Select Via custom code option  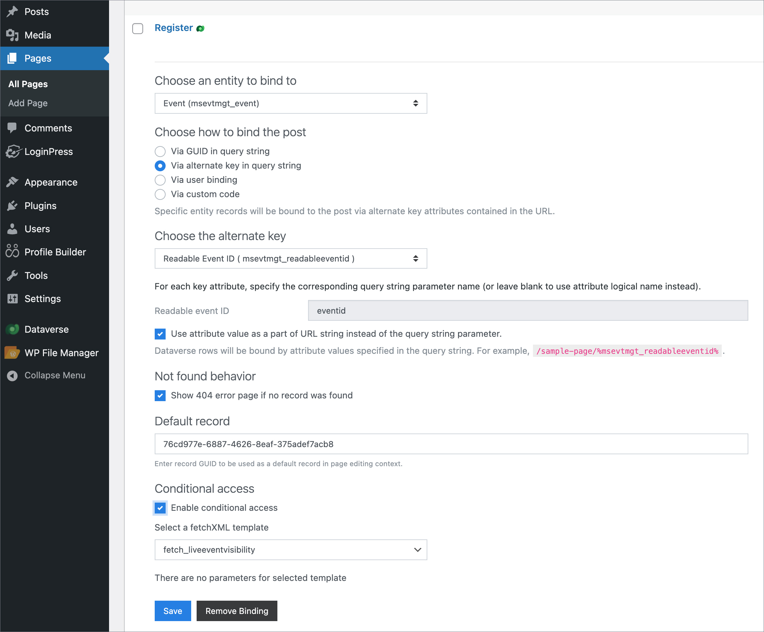point(160,194)
